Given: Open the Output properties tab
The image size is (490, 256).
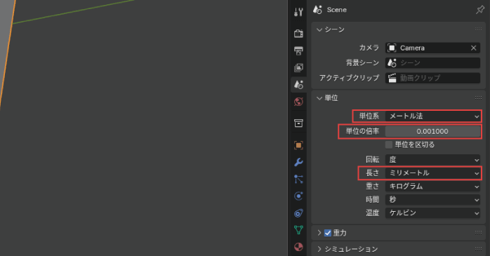Looking at the screenshot, I should point(298,50).
